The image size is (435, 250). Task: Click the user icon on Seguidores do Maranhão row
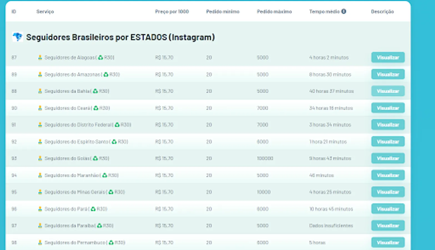pyautogui.click(x=40, y=175)
